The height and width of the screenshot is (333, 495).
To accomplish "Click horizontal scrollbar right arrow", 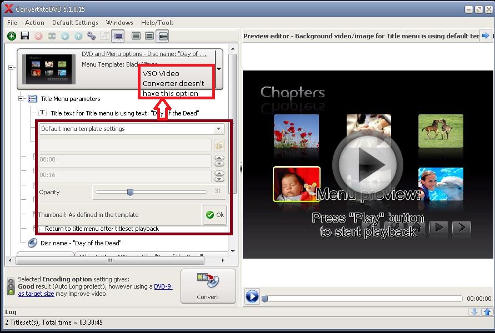I will click(x=223, y=260).
